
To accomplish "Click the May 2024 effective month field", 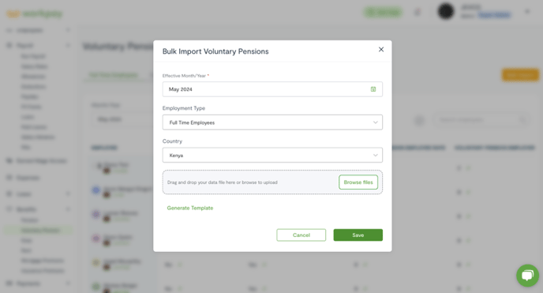I will 272,89.
